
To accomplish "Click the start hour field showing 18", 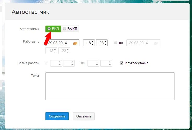I will 89,43.
